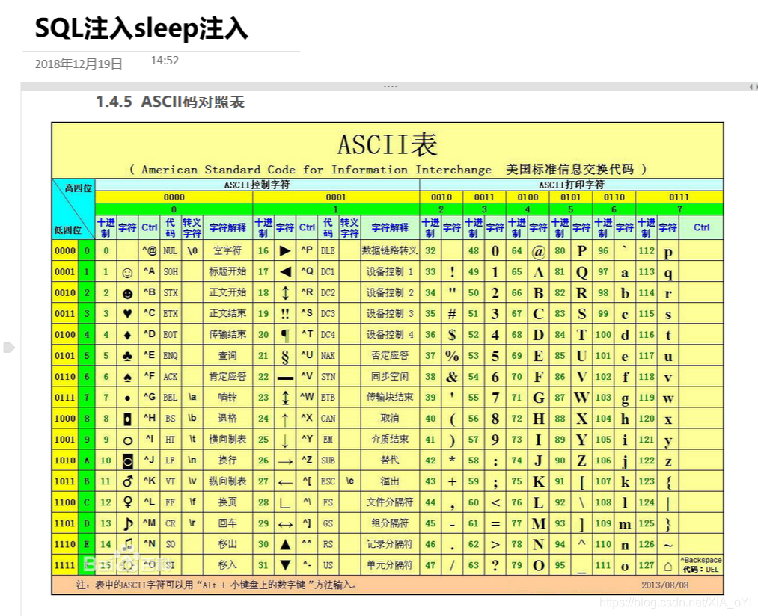Click the SOH code cell
758x616 pixels.
170,271
